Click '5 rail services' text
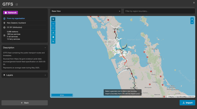Image resolution: width=197 pixels, height=109 pixels. click(12, 37)
